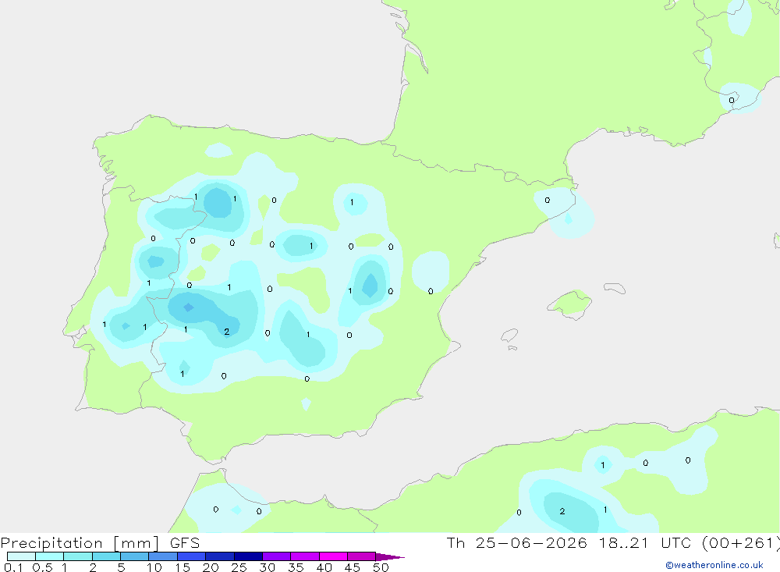Click the '18..21 UTC' time range text

point(645,543)
